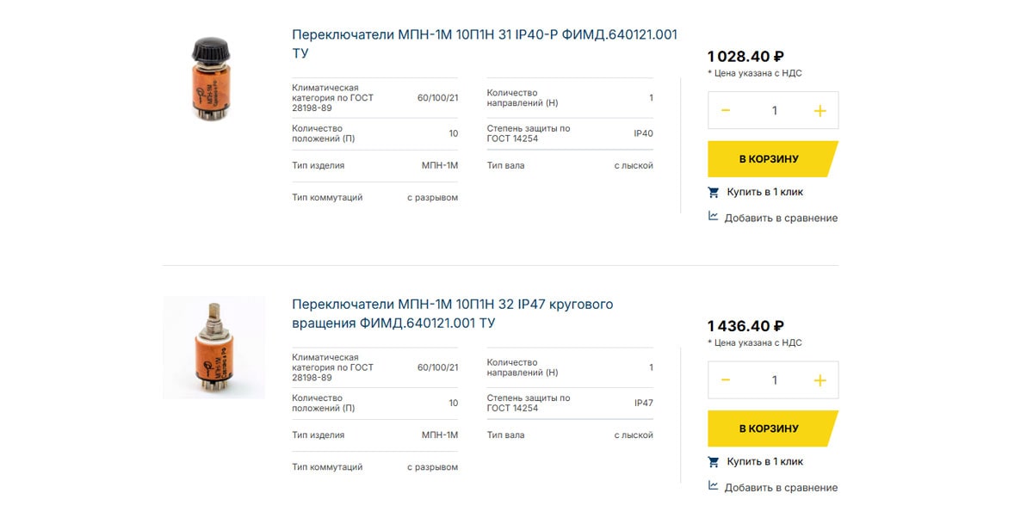Viewport: 1033px width, 518px height.
Task: Open thumbnail of switch with metal shaft
Action: tap(214, 348)
